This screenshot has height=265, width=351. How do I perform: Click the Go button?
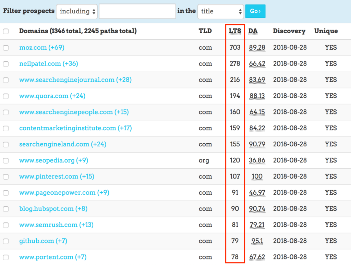(x=255, y=11)
